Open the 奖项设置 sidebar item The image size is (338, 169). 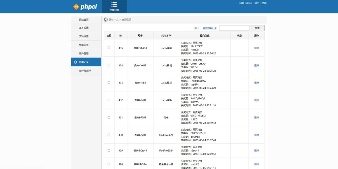click(84, 36)
